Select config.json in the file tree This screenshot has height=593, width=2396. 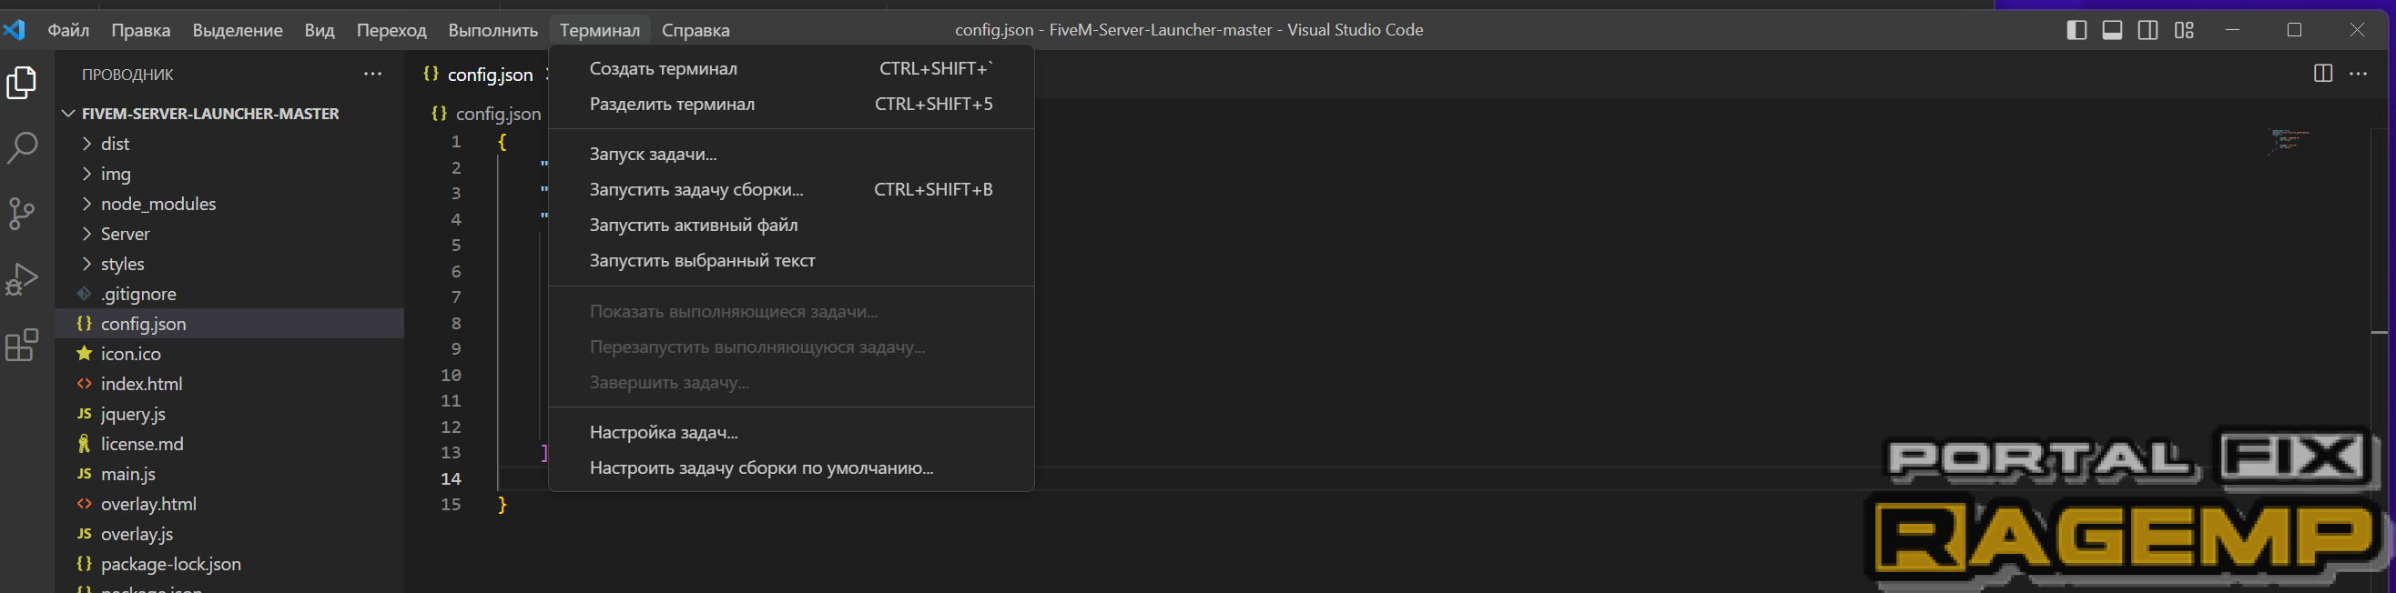230,324
